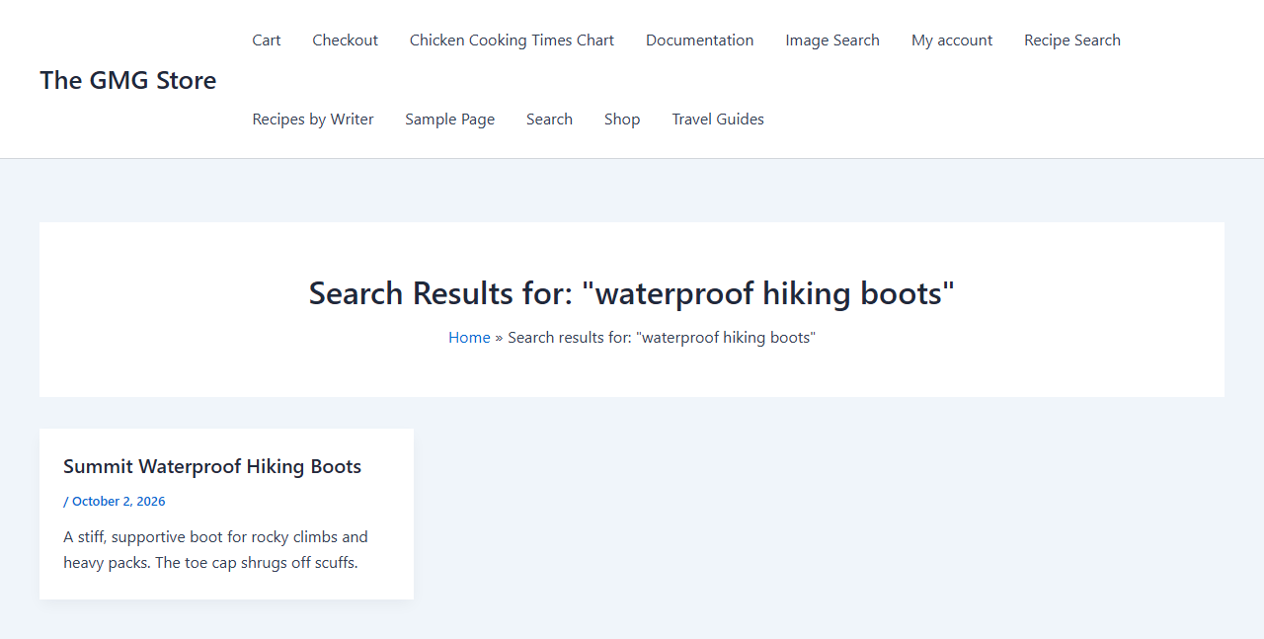Screen dimensions: 1264x639
Task: Open the Image Search page
Action: (832, 40)
